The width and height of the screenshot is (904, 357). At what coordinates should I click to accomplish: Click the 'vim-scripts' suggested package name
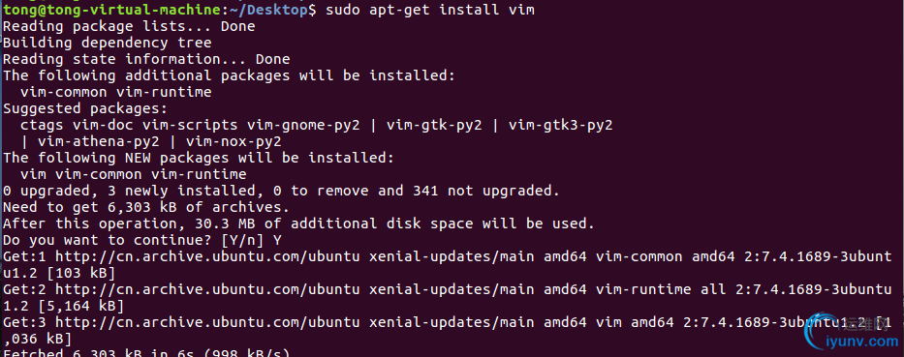click(190, 125)
